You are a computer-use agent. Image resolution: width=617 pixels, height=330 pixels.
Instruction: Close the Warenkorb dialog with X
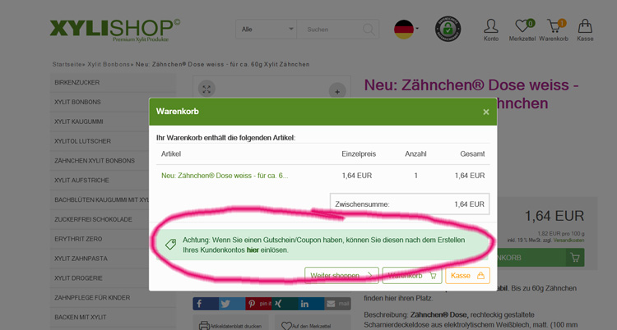click(486, 112)
